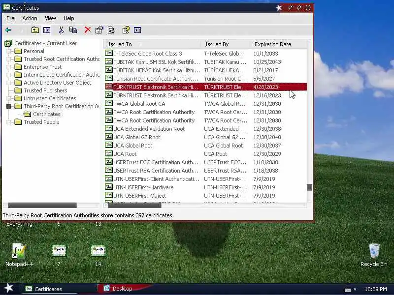Click the Up one level folder icon
The height and width of the screenshot is (295, 394).
[35, 30]
